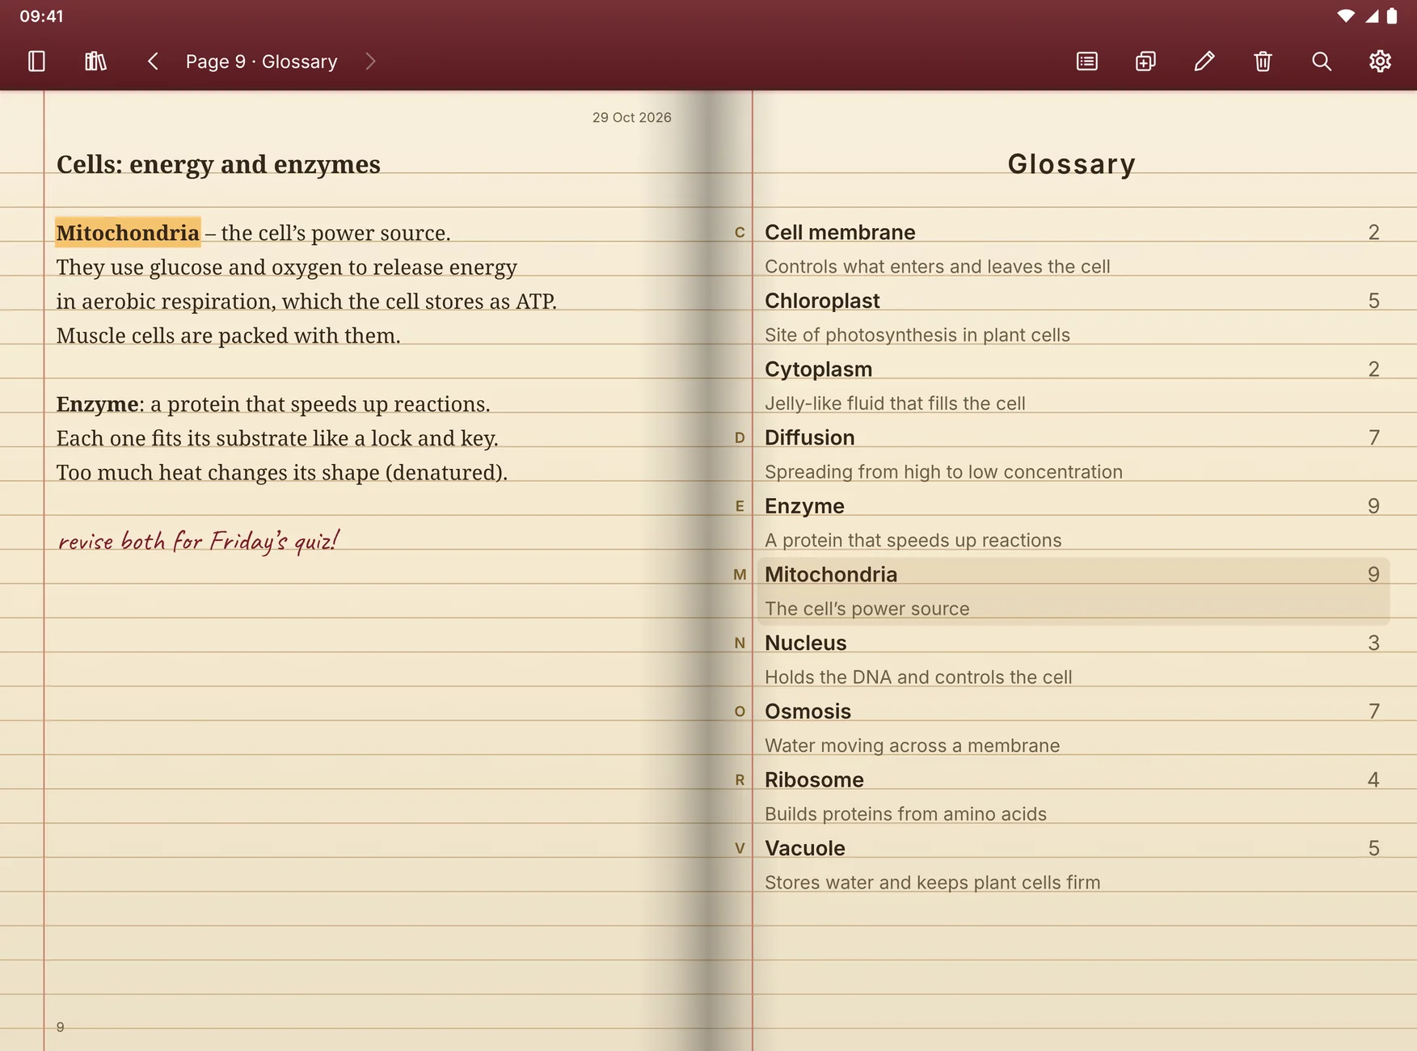Tap 'Stores water and keeps plant cells firm'

tap(932, 883)
